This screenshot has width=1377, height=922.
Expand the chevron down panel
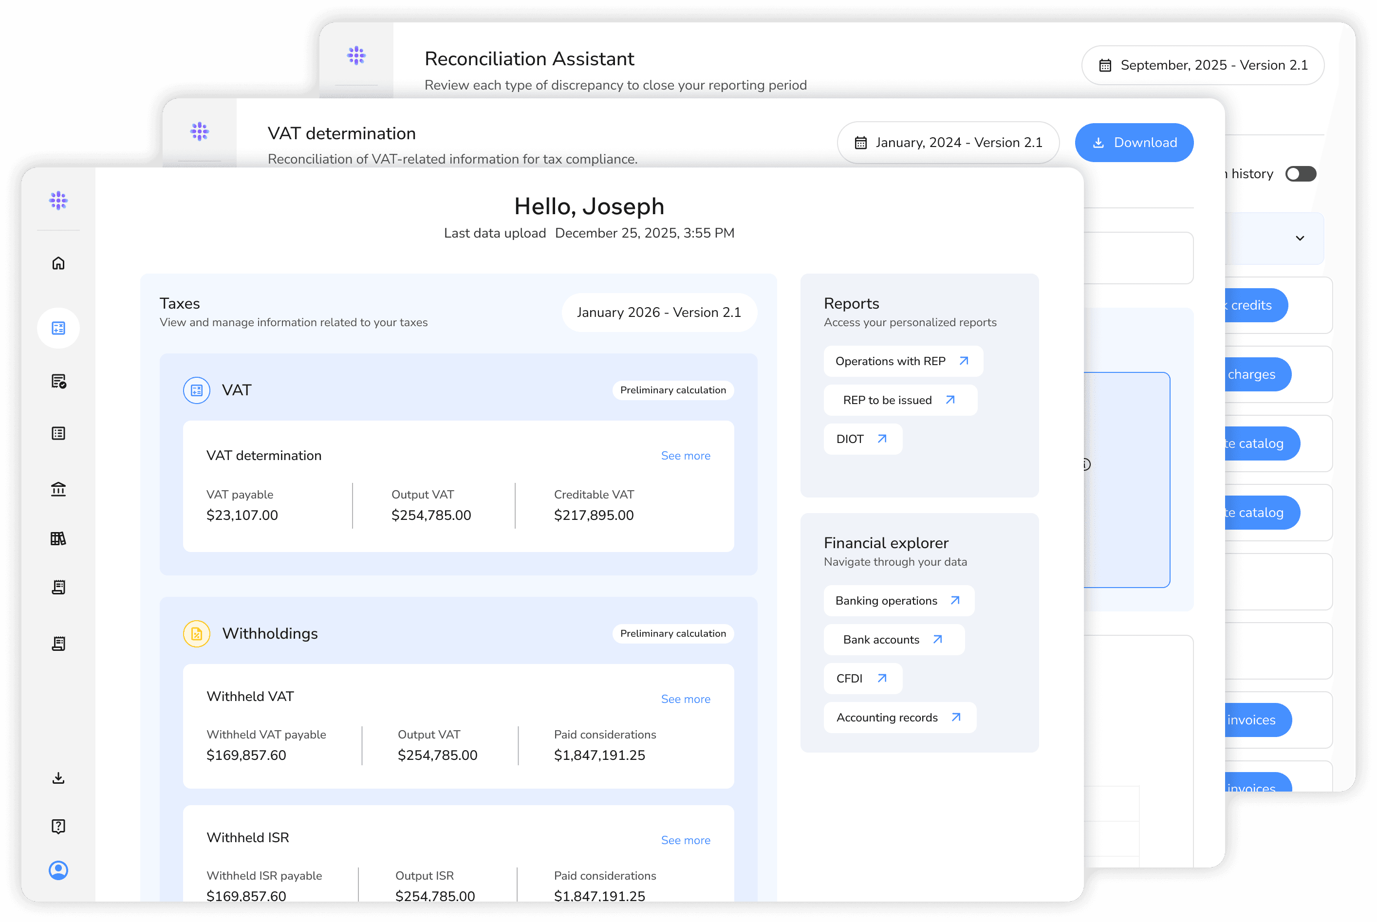pyautogui.click(x=1300, y=238)
